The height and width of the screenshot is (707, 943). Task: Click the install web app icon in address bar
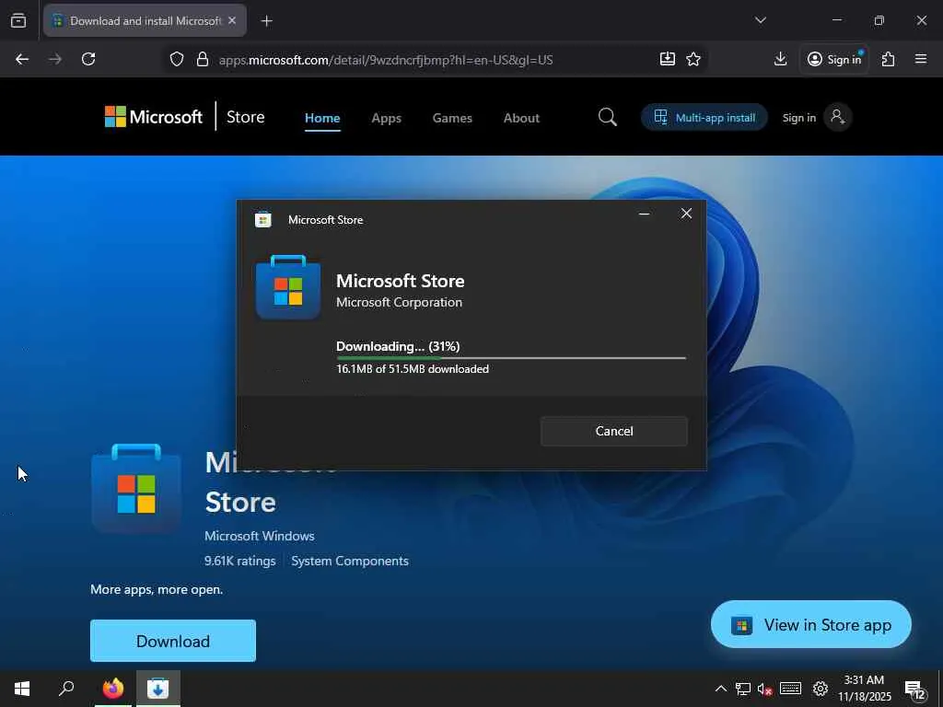[x=667, y=59]
